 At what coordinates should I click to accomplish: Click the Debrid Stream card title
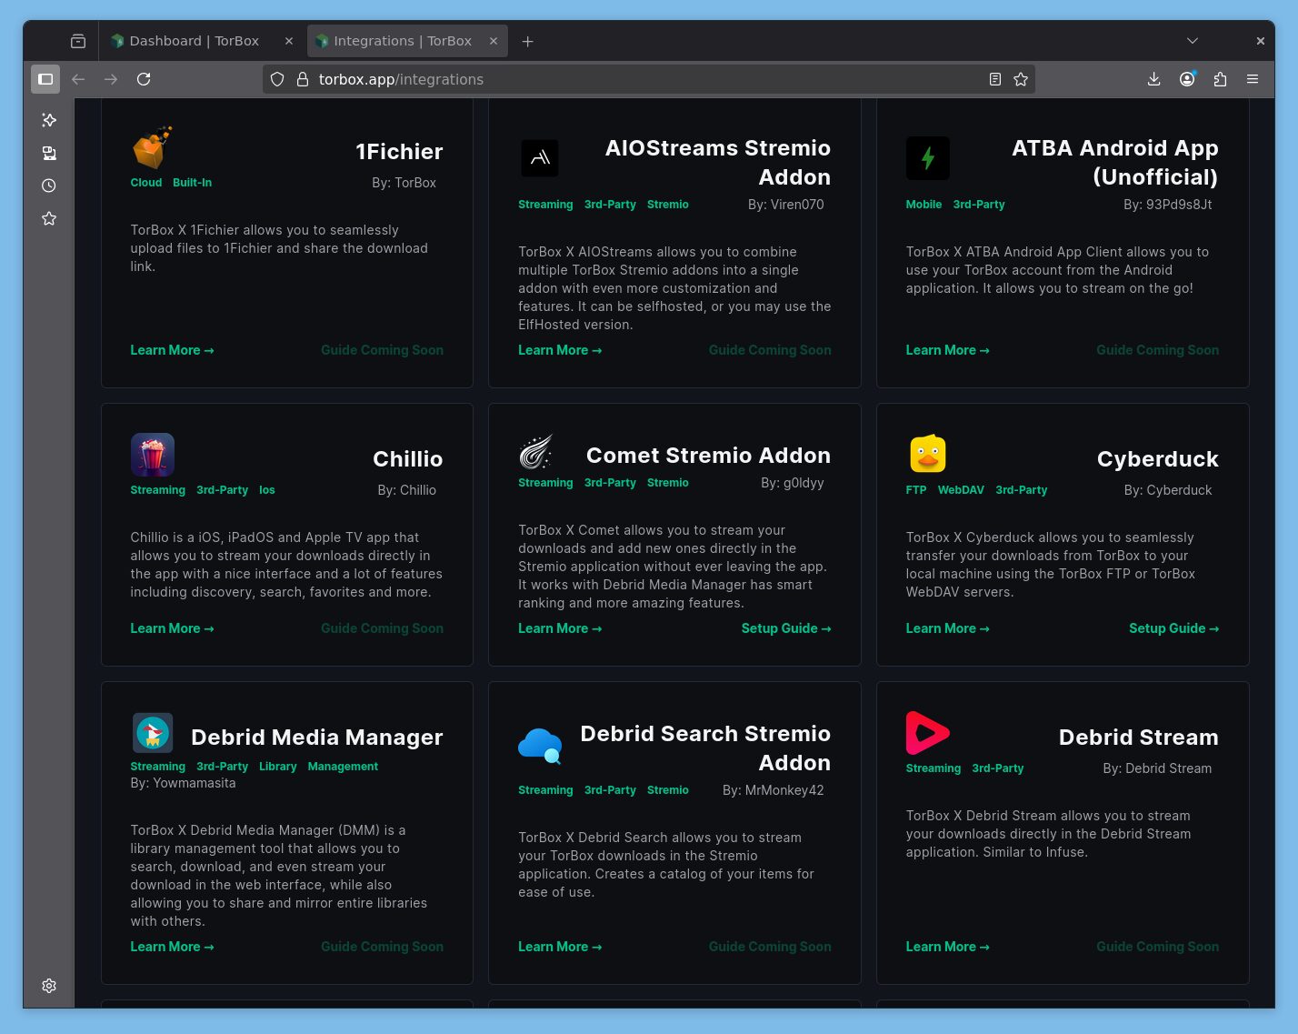point(1138,738)
